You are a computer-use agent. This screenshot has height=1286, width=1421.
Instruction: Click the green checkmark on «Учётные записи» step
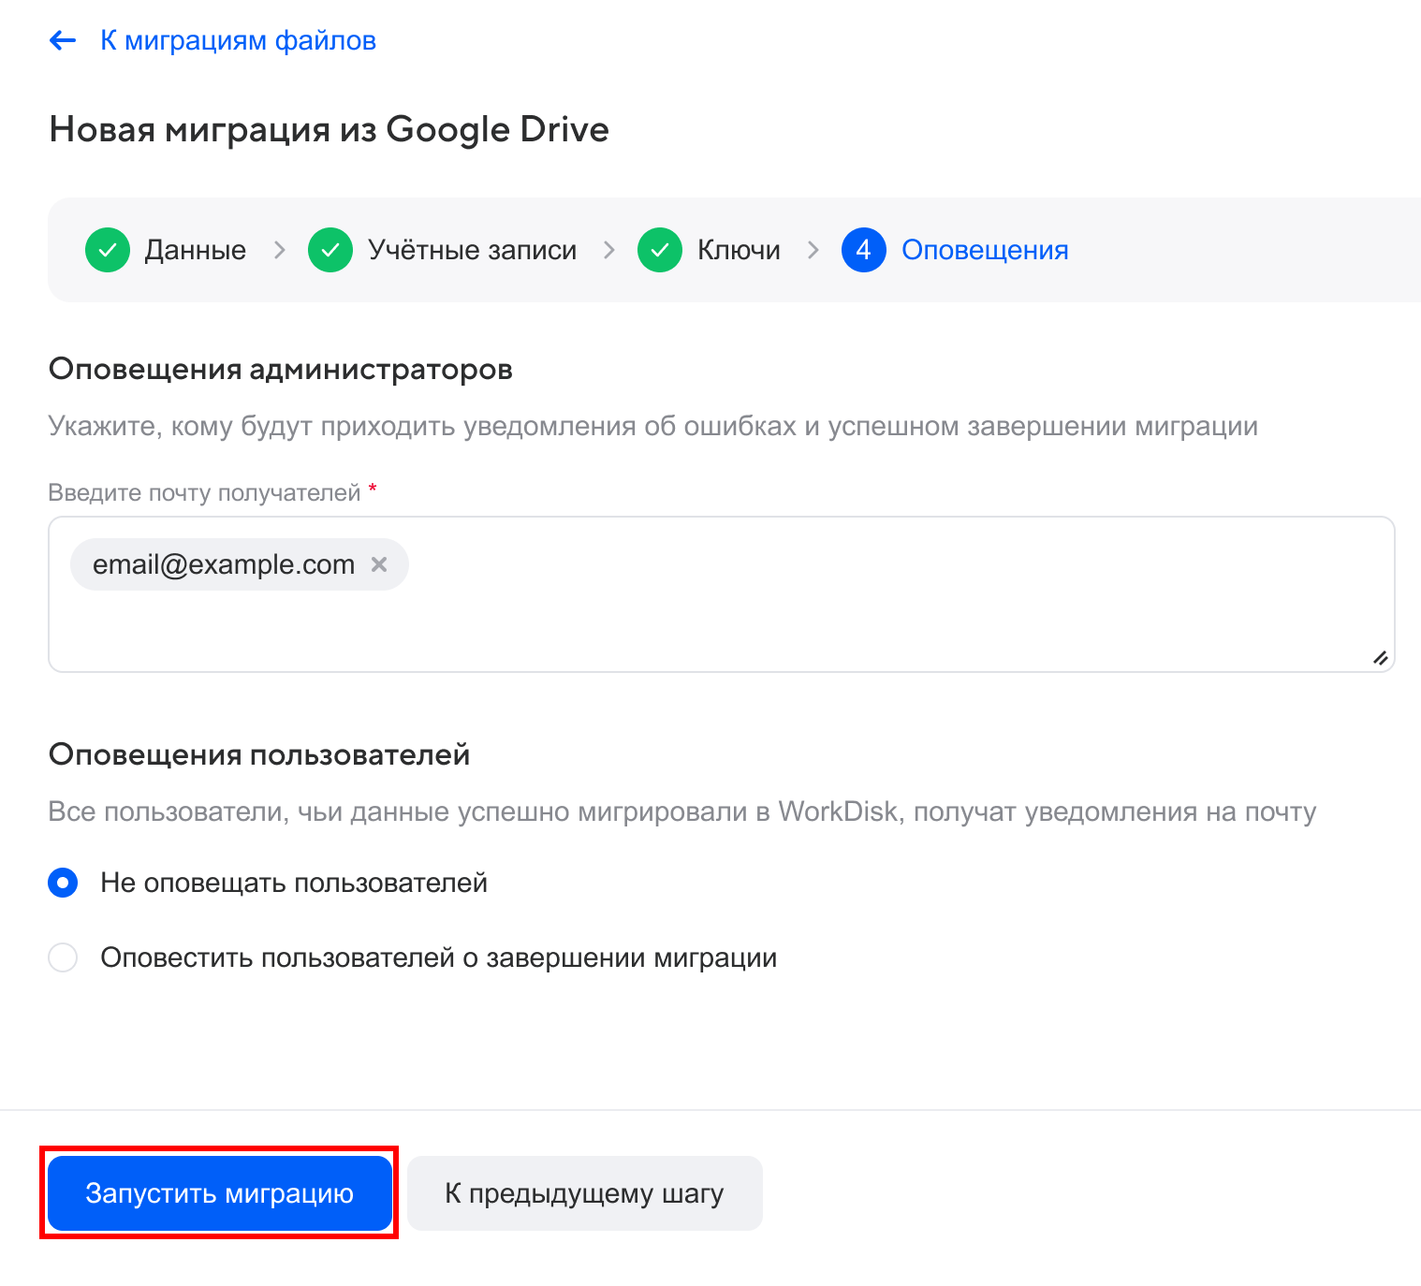pyautogui.click(x=330, y=250)
